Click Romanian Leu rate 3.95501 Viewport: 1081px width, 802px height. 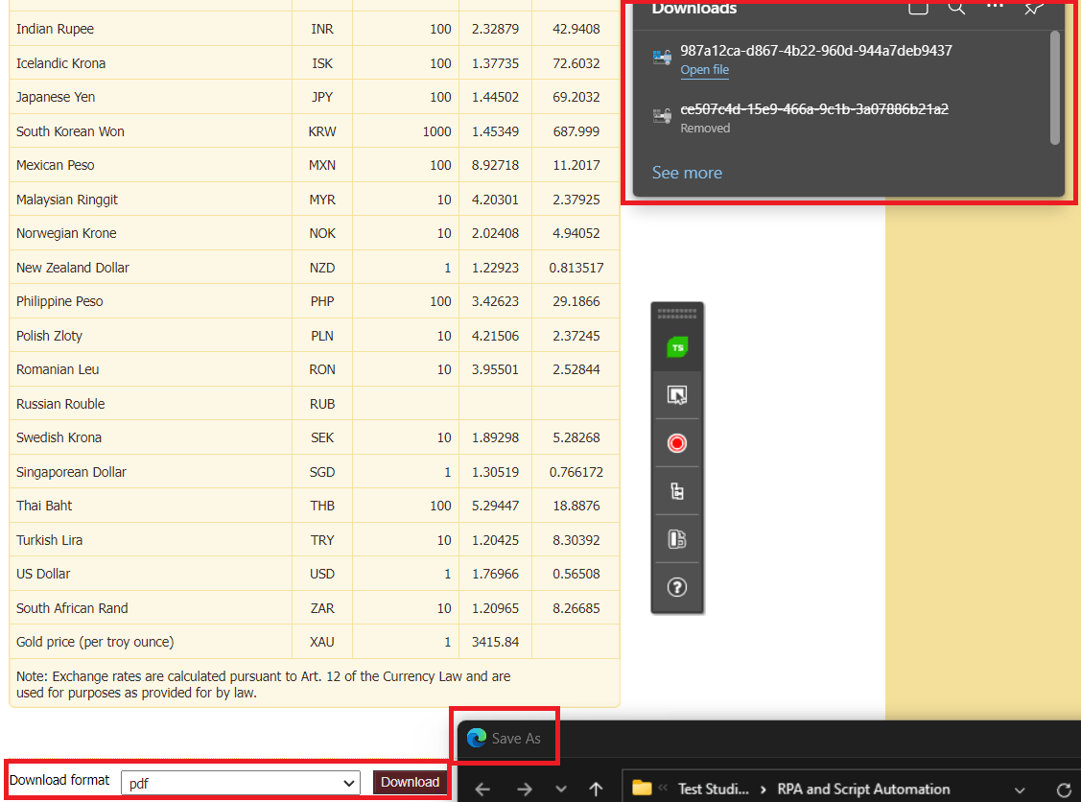pos(495,369)
